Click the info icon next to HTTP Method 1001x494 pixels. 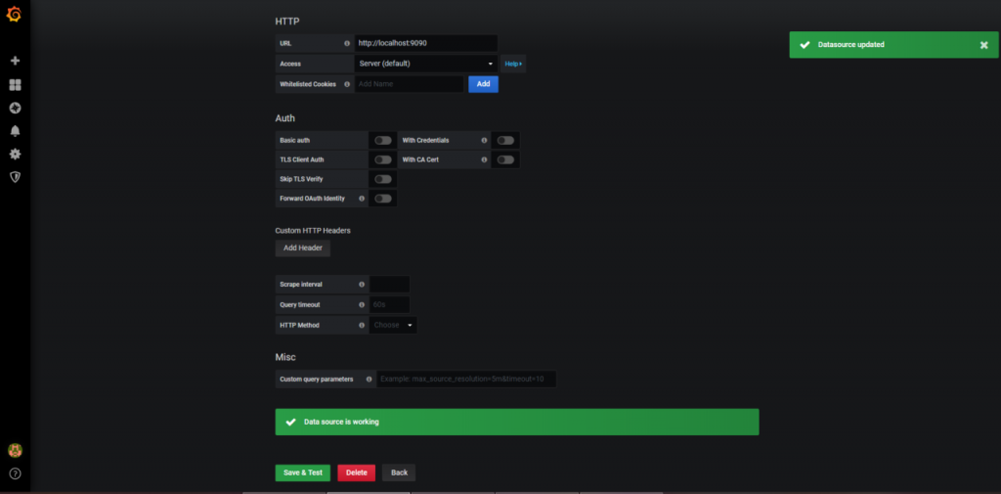coord(362,326)
